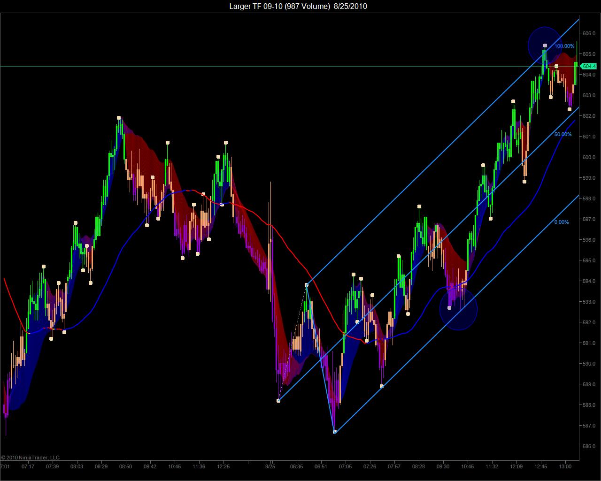The height and width of the screenshot is (481, 601).
Task: Click the 11:36 time axis label
Action: click(199, 466)
